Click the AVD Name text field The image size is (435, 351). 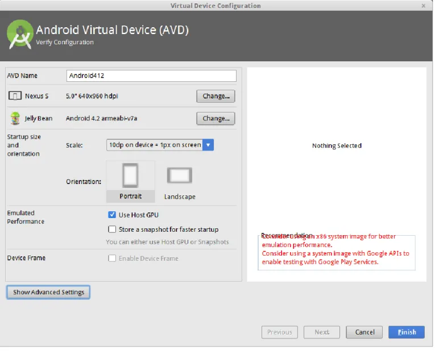(151, 76)
